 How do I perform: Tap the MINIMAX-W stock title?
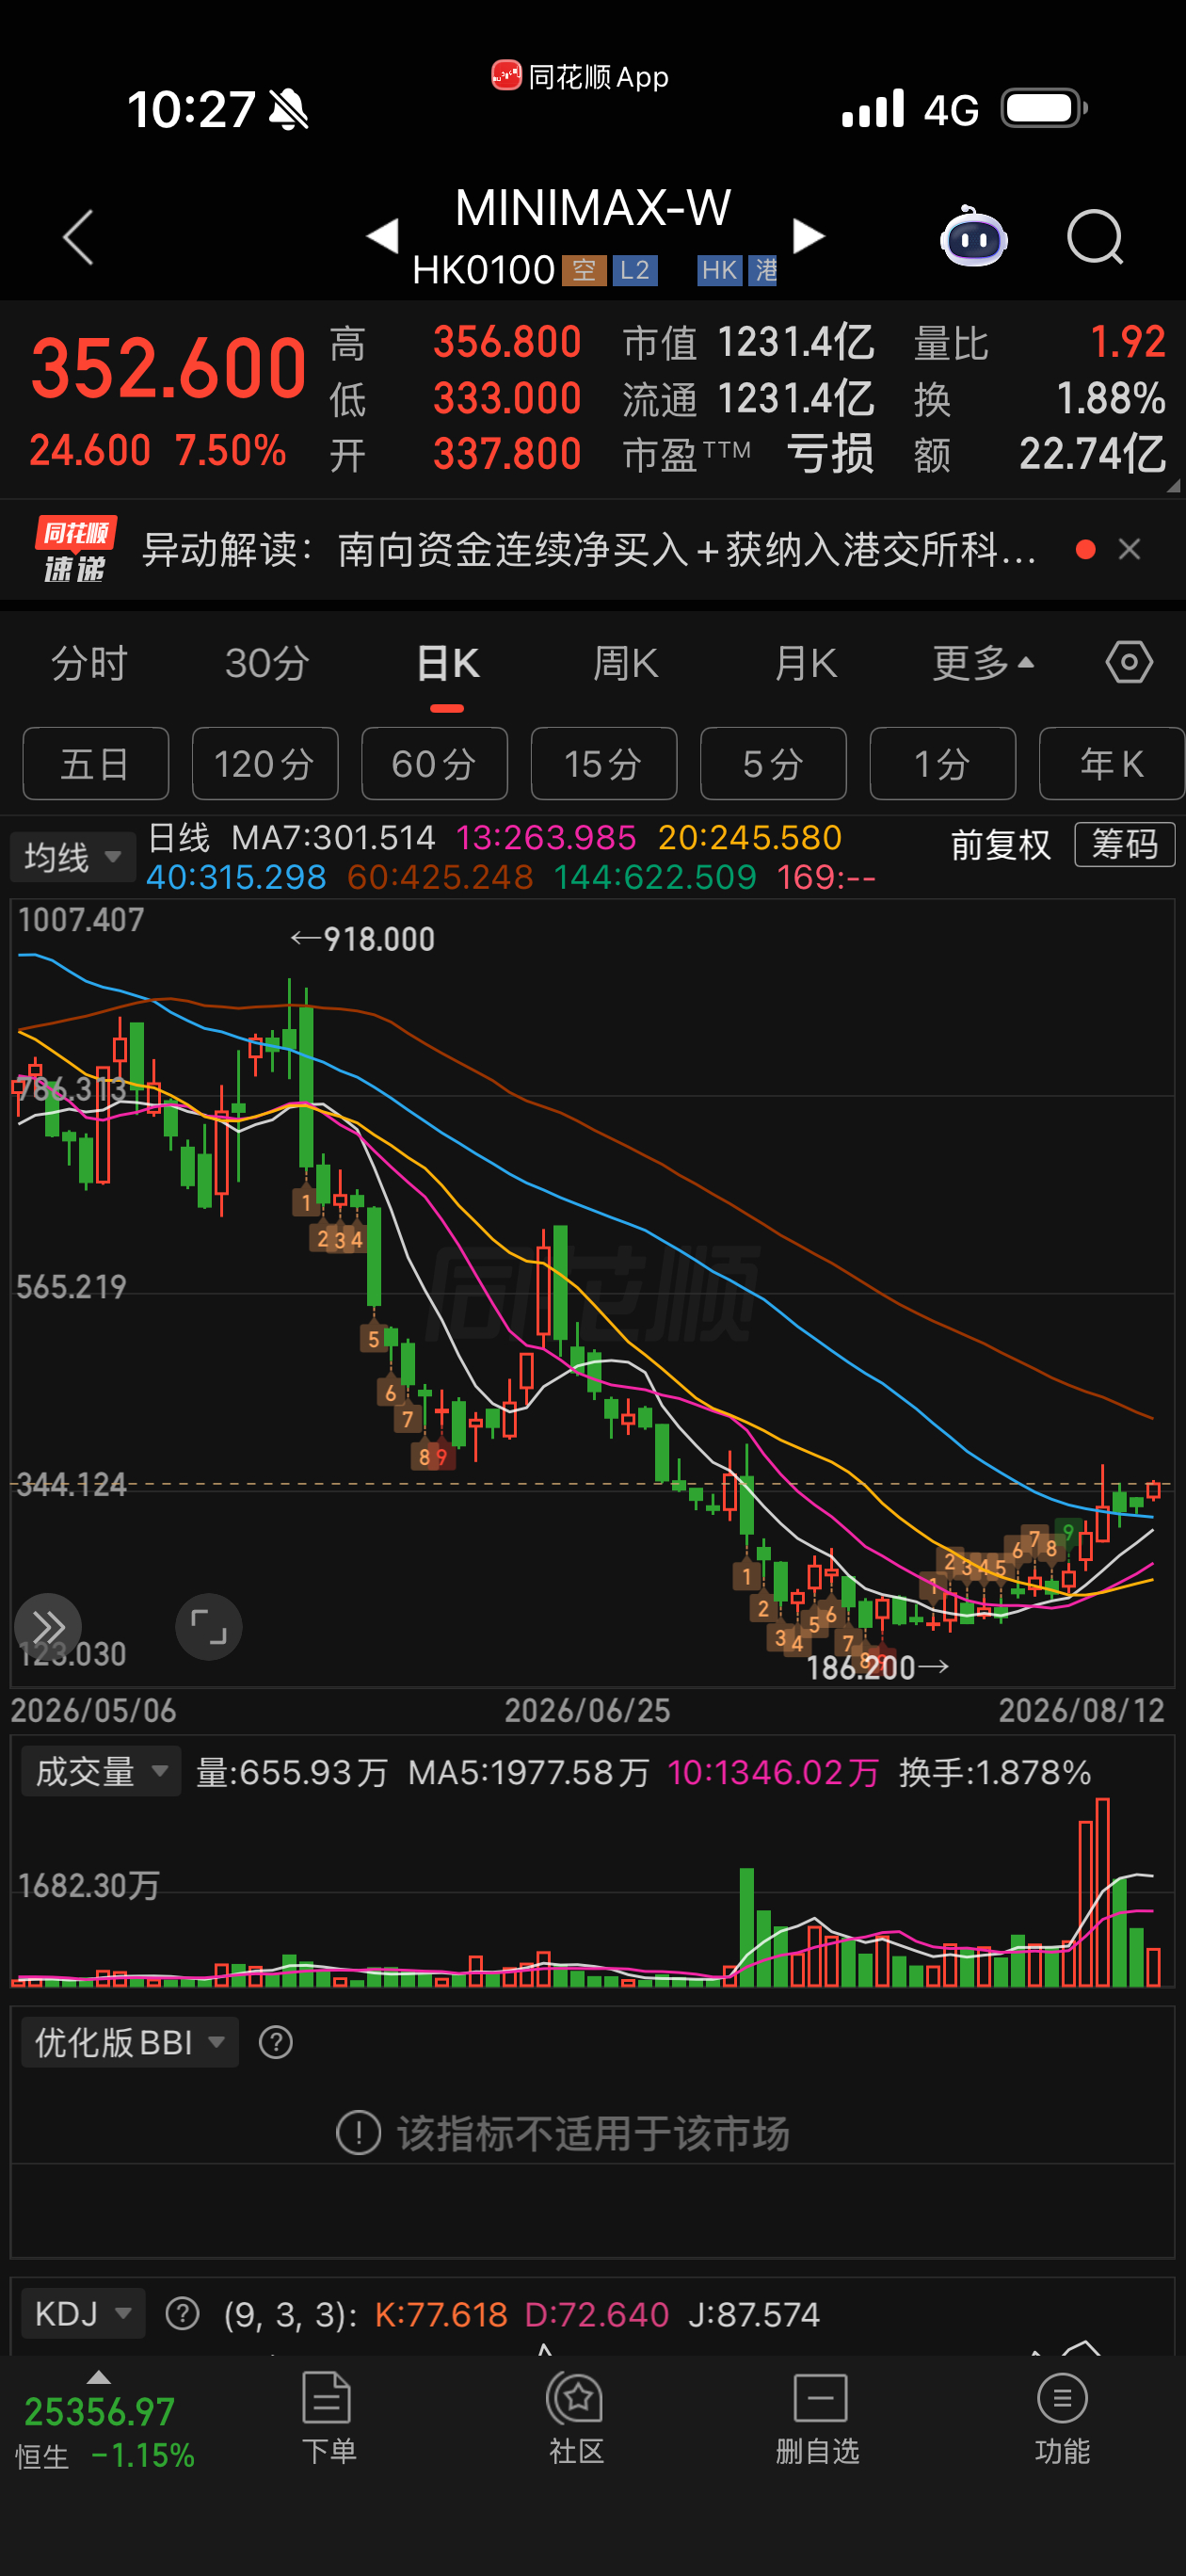[x=593, y=208]
